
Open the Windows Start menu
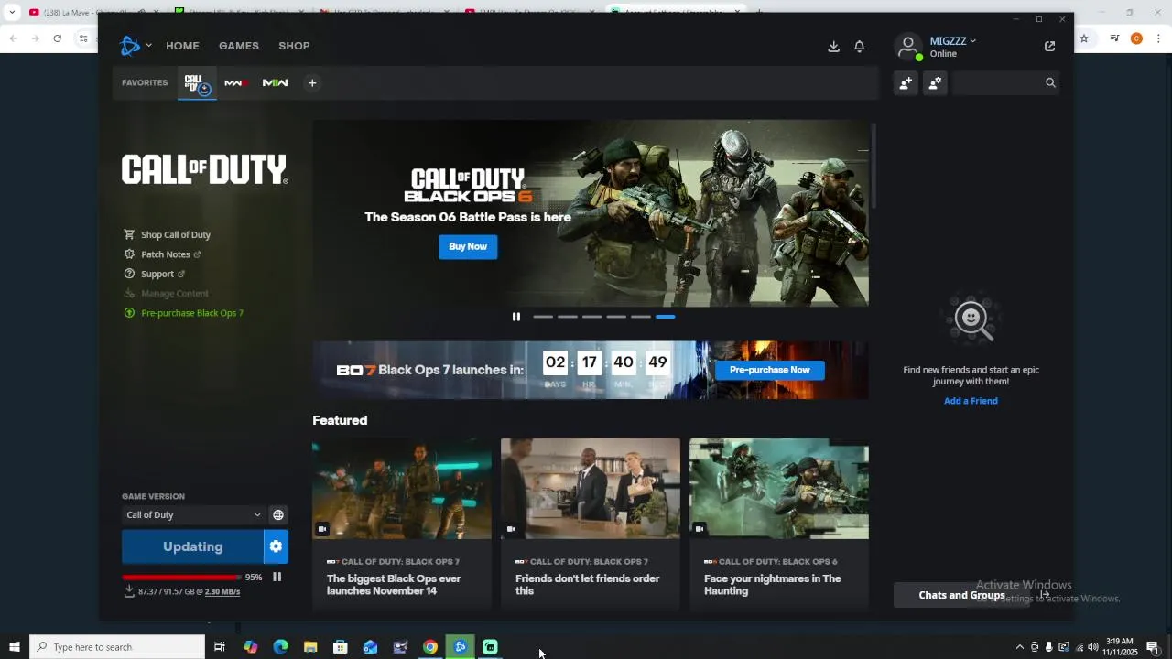(14, 647)
